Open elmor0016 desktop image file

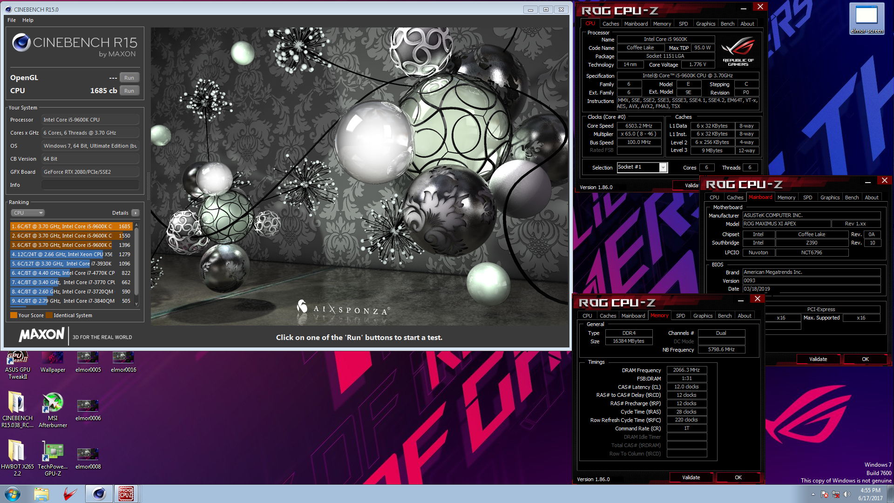123,362
